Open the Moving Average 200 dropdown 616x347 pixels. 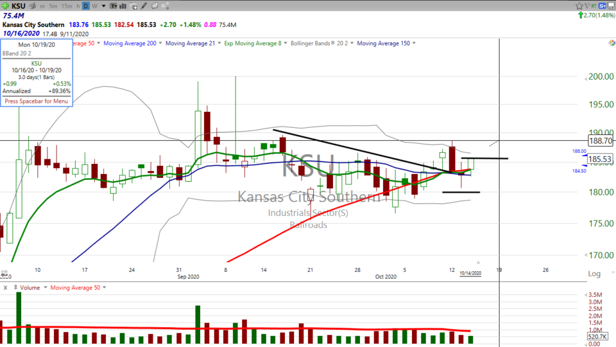160,43
